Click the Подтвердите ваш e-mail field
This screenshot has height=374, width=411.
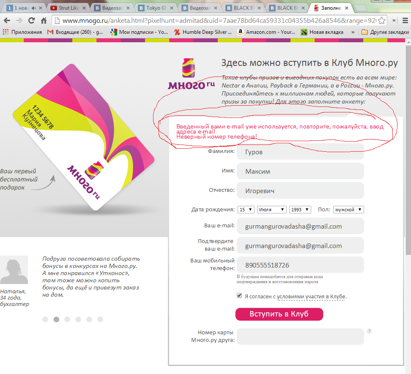[x=300, y=246]
